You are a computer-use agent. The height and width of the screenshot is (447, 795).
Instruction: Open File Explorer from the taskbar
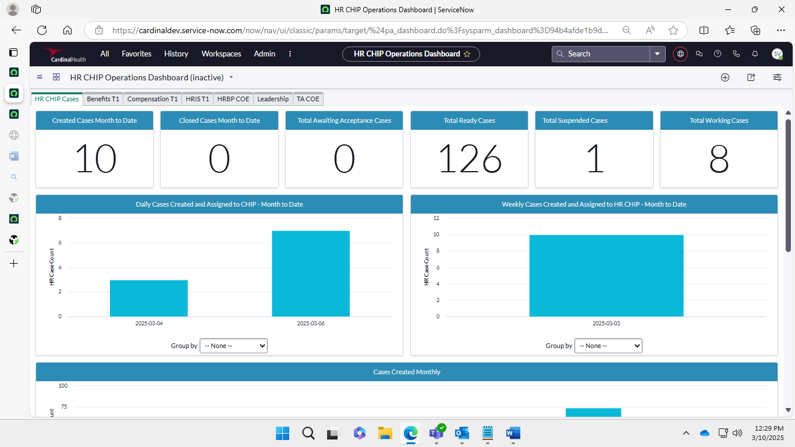click(x=385, y=433)
